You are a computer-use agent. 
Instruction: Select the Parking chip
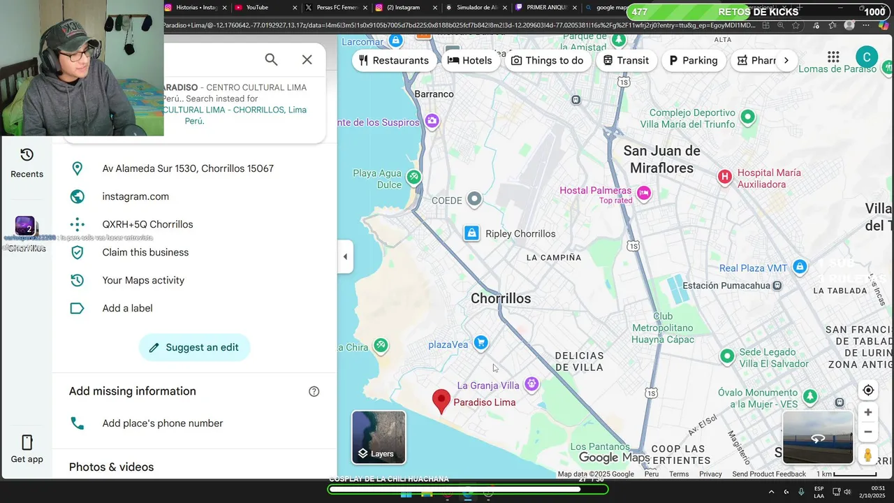[693, 60]
